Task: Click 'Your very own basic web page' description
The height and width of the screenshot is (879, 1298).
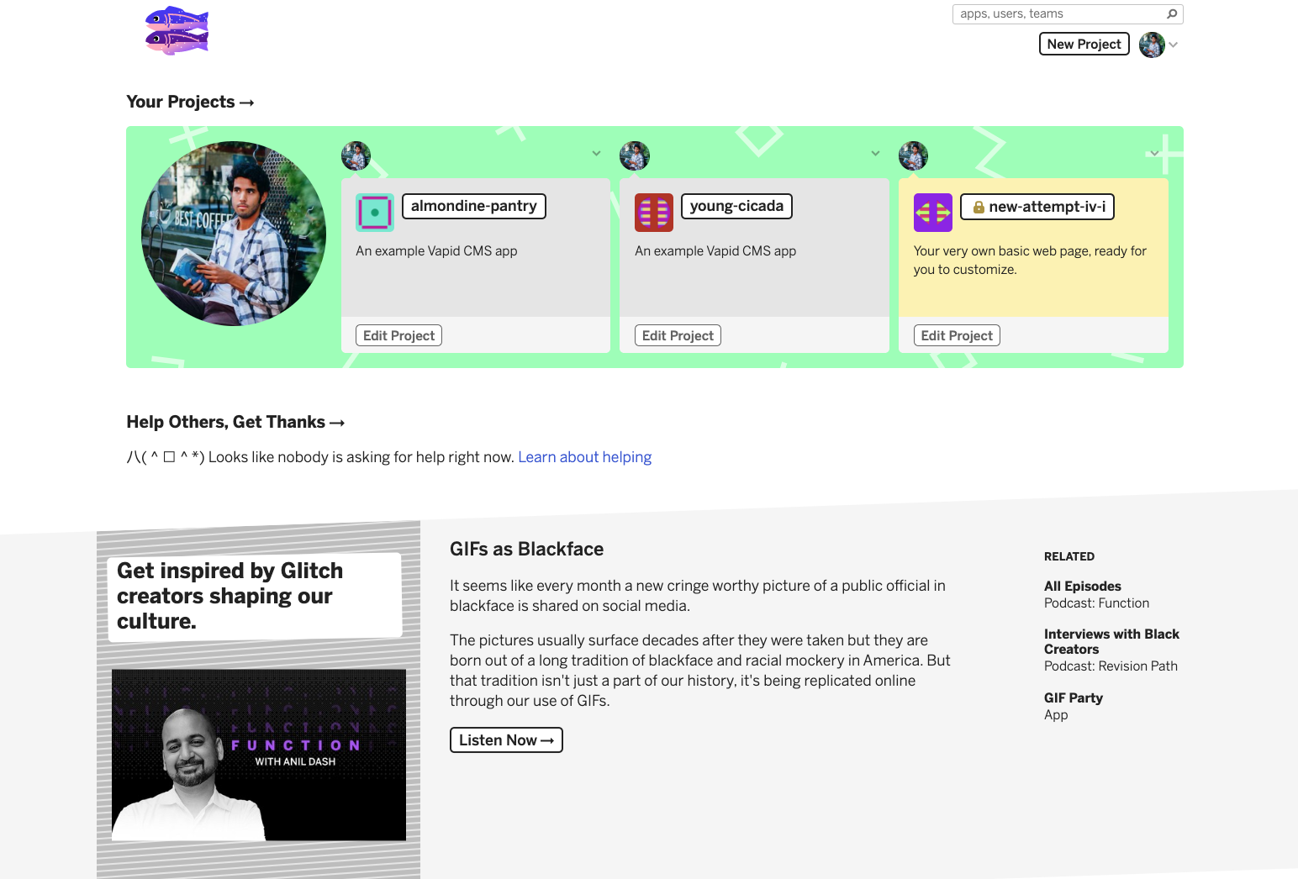Action: click(x=1031, y=260)
